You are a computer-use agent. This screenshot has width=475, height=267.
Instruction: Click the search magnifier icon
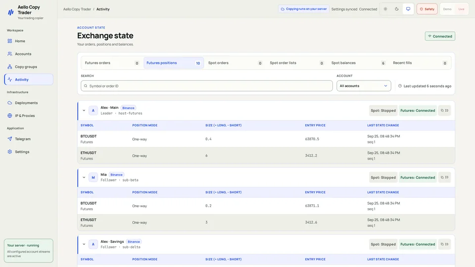pos(86,86)
